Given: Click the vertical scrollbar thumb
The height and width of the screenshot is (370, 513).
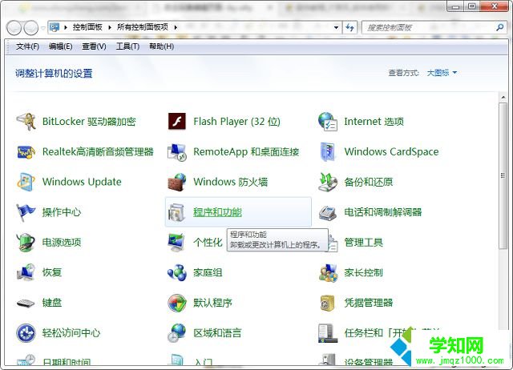Looking at the screenshot, I should [x=503, y=176].
